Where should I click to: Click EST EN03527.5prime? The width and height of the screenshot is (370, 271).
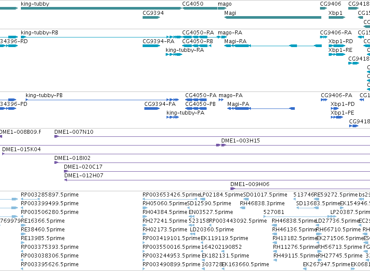[191, 217]
